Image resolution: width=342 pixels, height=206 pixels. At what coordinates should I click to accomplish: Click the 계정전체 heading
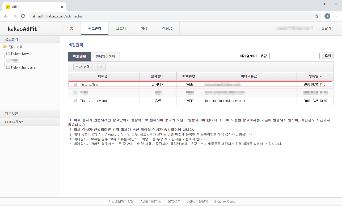tap(76, 45)
